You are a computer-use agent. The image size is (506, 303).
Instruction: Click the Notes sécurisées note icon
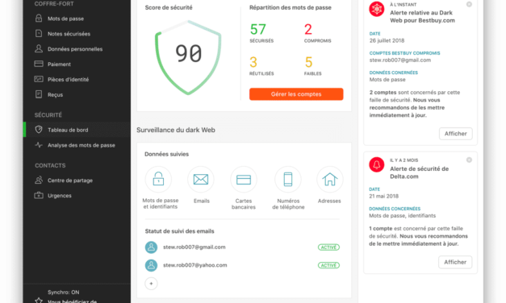(x=39, y=34)
